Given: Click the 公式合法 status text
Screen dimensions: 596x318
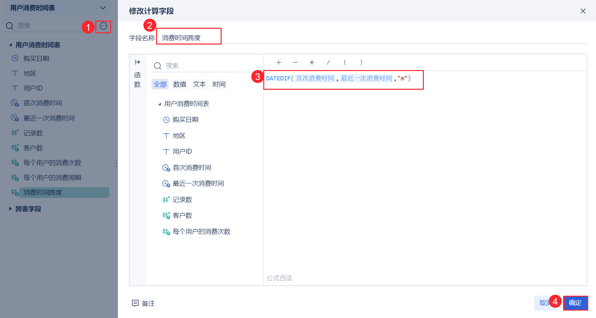Looking at the screenshot, I should click(279, 278).
